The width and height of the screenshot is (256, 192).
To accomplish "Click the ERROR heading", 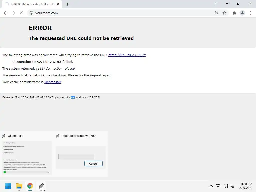I will [40, 28].
